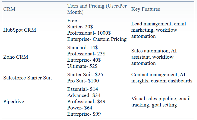Click the Key Features column header
Viewport: 197px width, 120px height.
(x=145, y=9)
